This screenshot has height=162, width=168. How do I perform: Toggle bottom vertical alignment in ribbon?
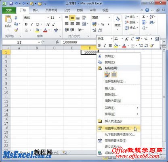(78, 18)
